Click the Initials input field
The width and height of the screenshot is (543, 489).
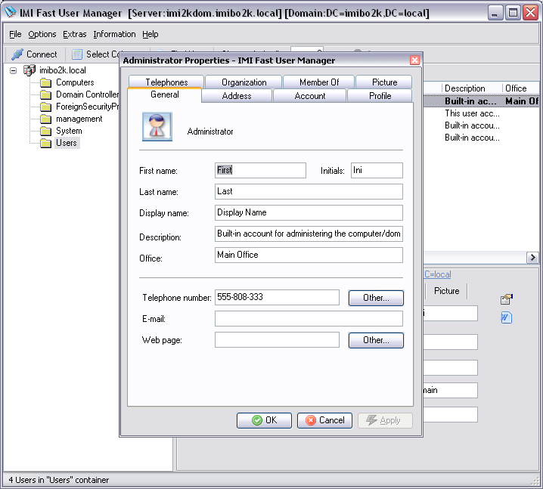click(377, 170)
